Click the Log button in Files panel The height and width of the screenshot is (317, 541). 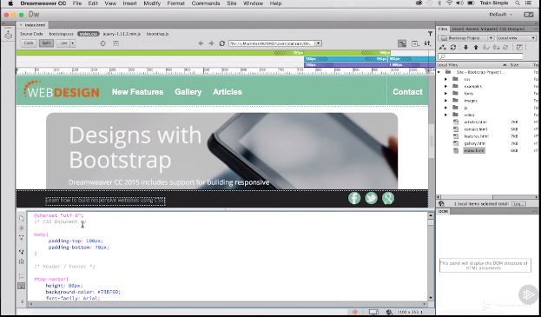(518, 204)
